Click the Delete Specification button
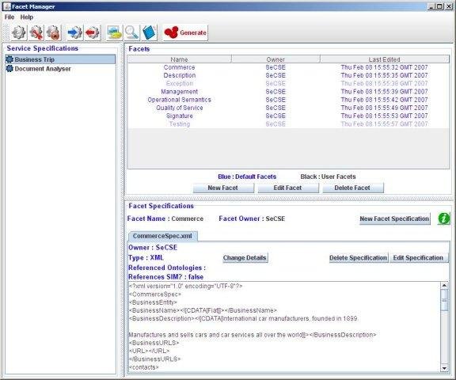Viewport: 456px width, 380px height. (359, 257)
